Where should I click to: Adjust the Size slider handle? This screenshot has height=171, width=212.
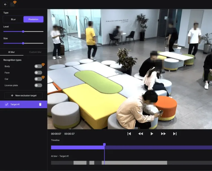tap(23, 43)
